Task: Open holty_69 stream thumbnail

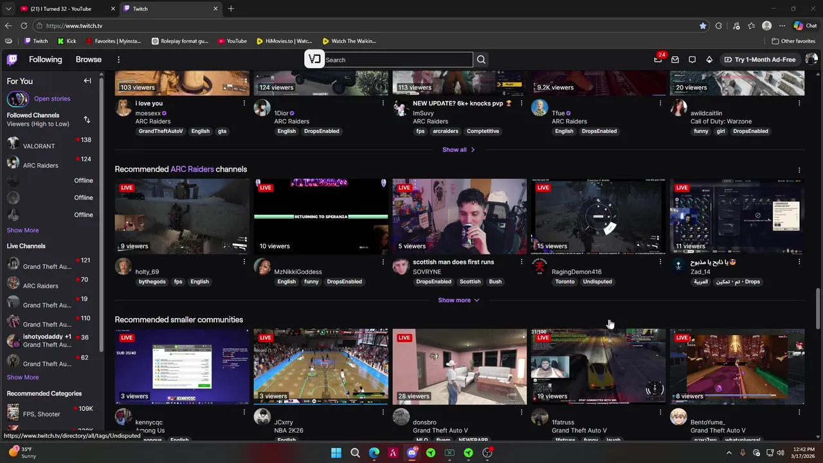Action: (x=182, y=217)
